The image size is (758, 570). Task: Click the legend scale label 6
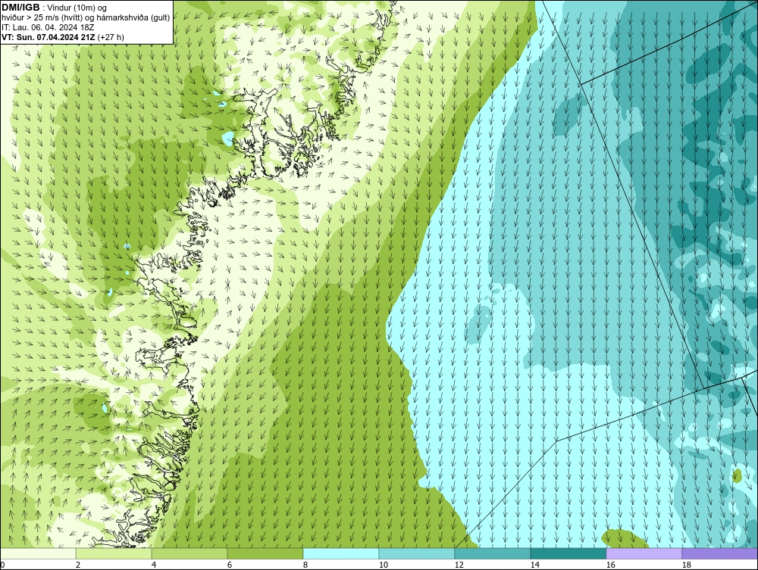[229, 565]
